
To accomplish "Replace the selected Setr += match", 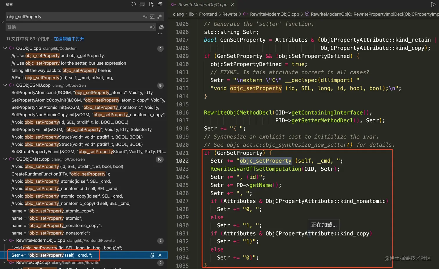I will click(x=152, y=255).
